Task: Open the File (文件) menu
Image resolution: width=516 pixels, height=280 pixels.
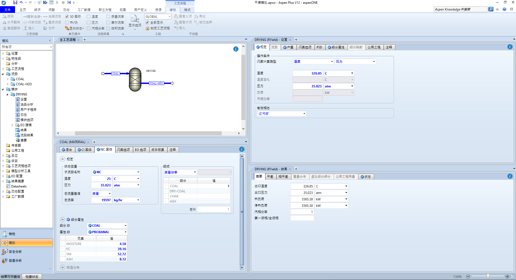Action: click(8, 10)
